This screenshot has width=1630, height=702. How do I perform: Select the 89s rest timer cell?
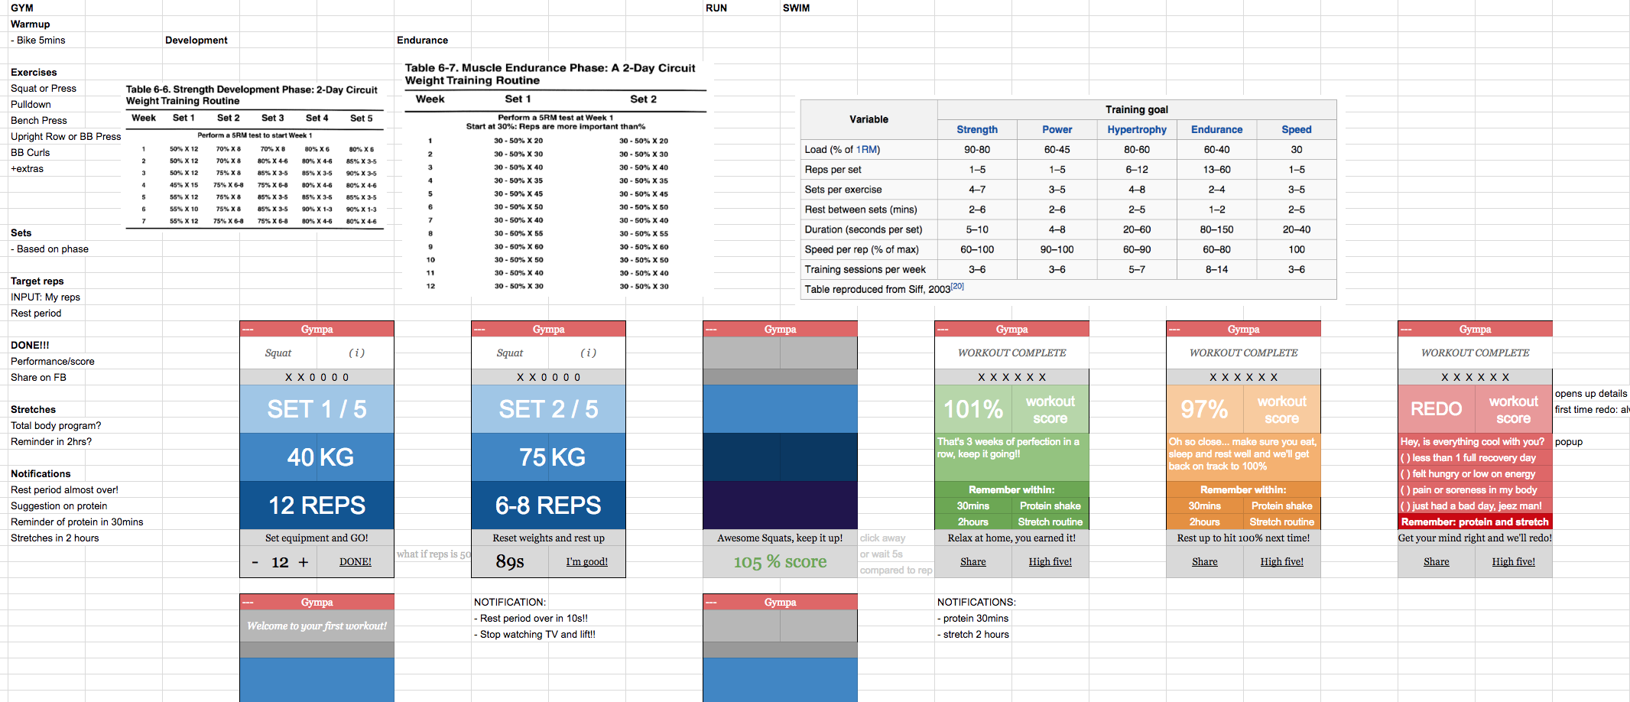(510, 562)
